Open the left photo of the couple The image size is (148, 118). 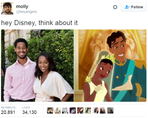pos(37,66)
